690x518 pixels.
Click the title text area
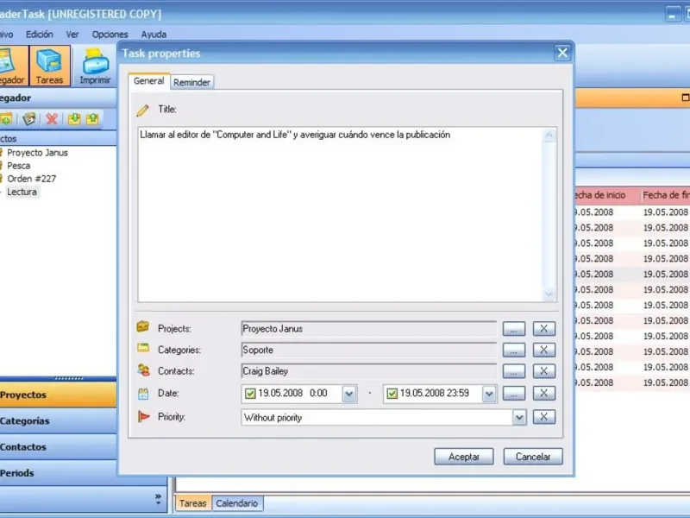pos(340,214)
